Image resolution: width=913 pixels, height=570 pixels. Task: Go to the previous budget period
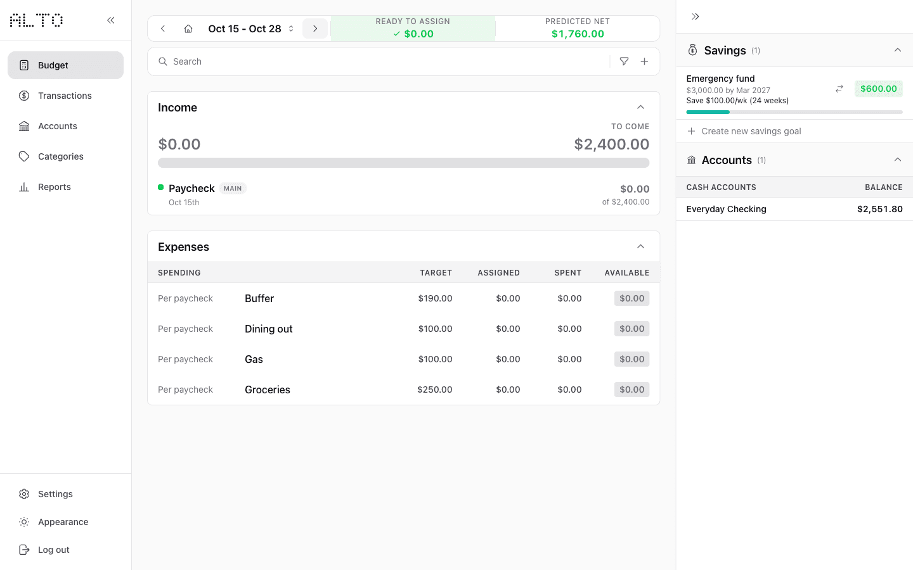coord(163,28)
